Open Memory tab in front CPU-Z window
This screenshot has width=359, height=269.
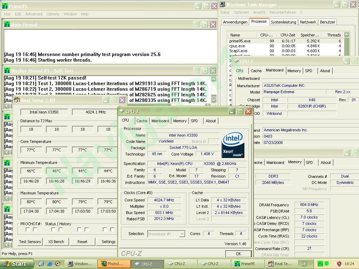(180, 121)
